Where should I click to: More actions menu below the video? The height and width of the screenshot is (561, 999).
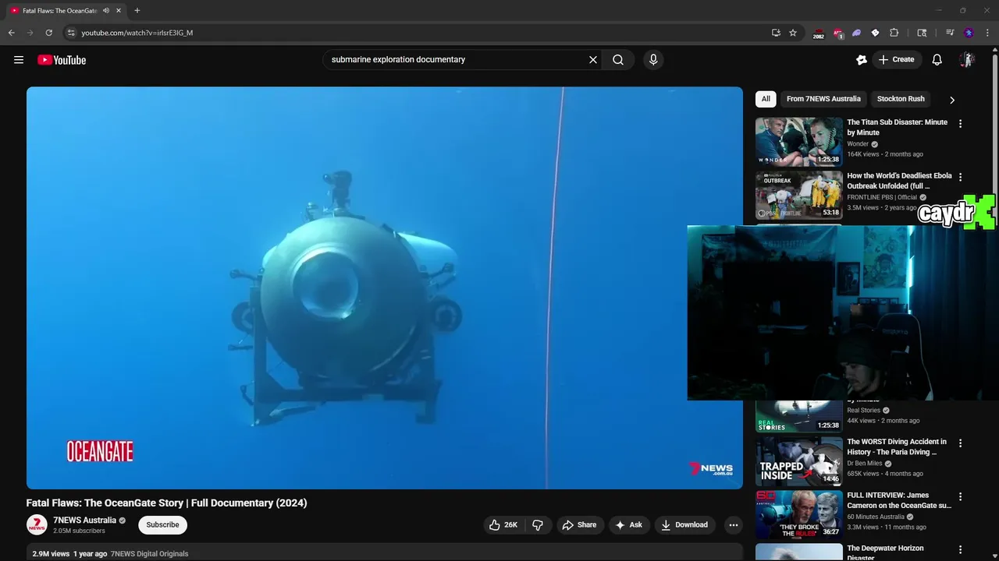pos(734,525)
